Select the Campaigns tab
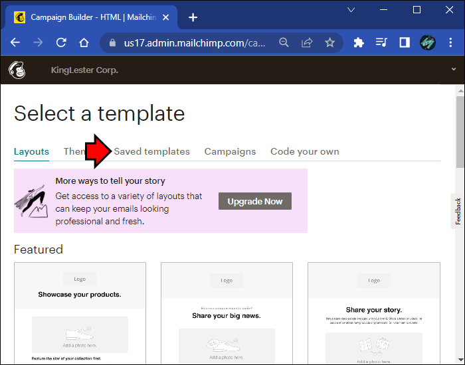The image size is (465, 365). point(230,151)
